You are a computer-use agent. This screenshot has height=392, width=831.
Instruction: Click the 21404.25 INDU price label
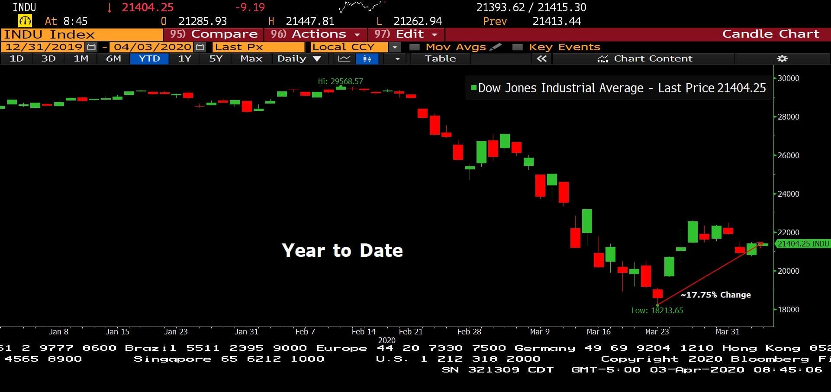click(x=803, y=243)
